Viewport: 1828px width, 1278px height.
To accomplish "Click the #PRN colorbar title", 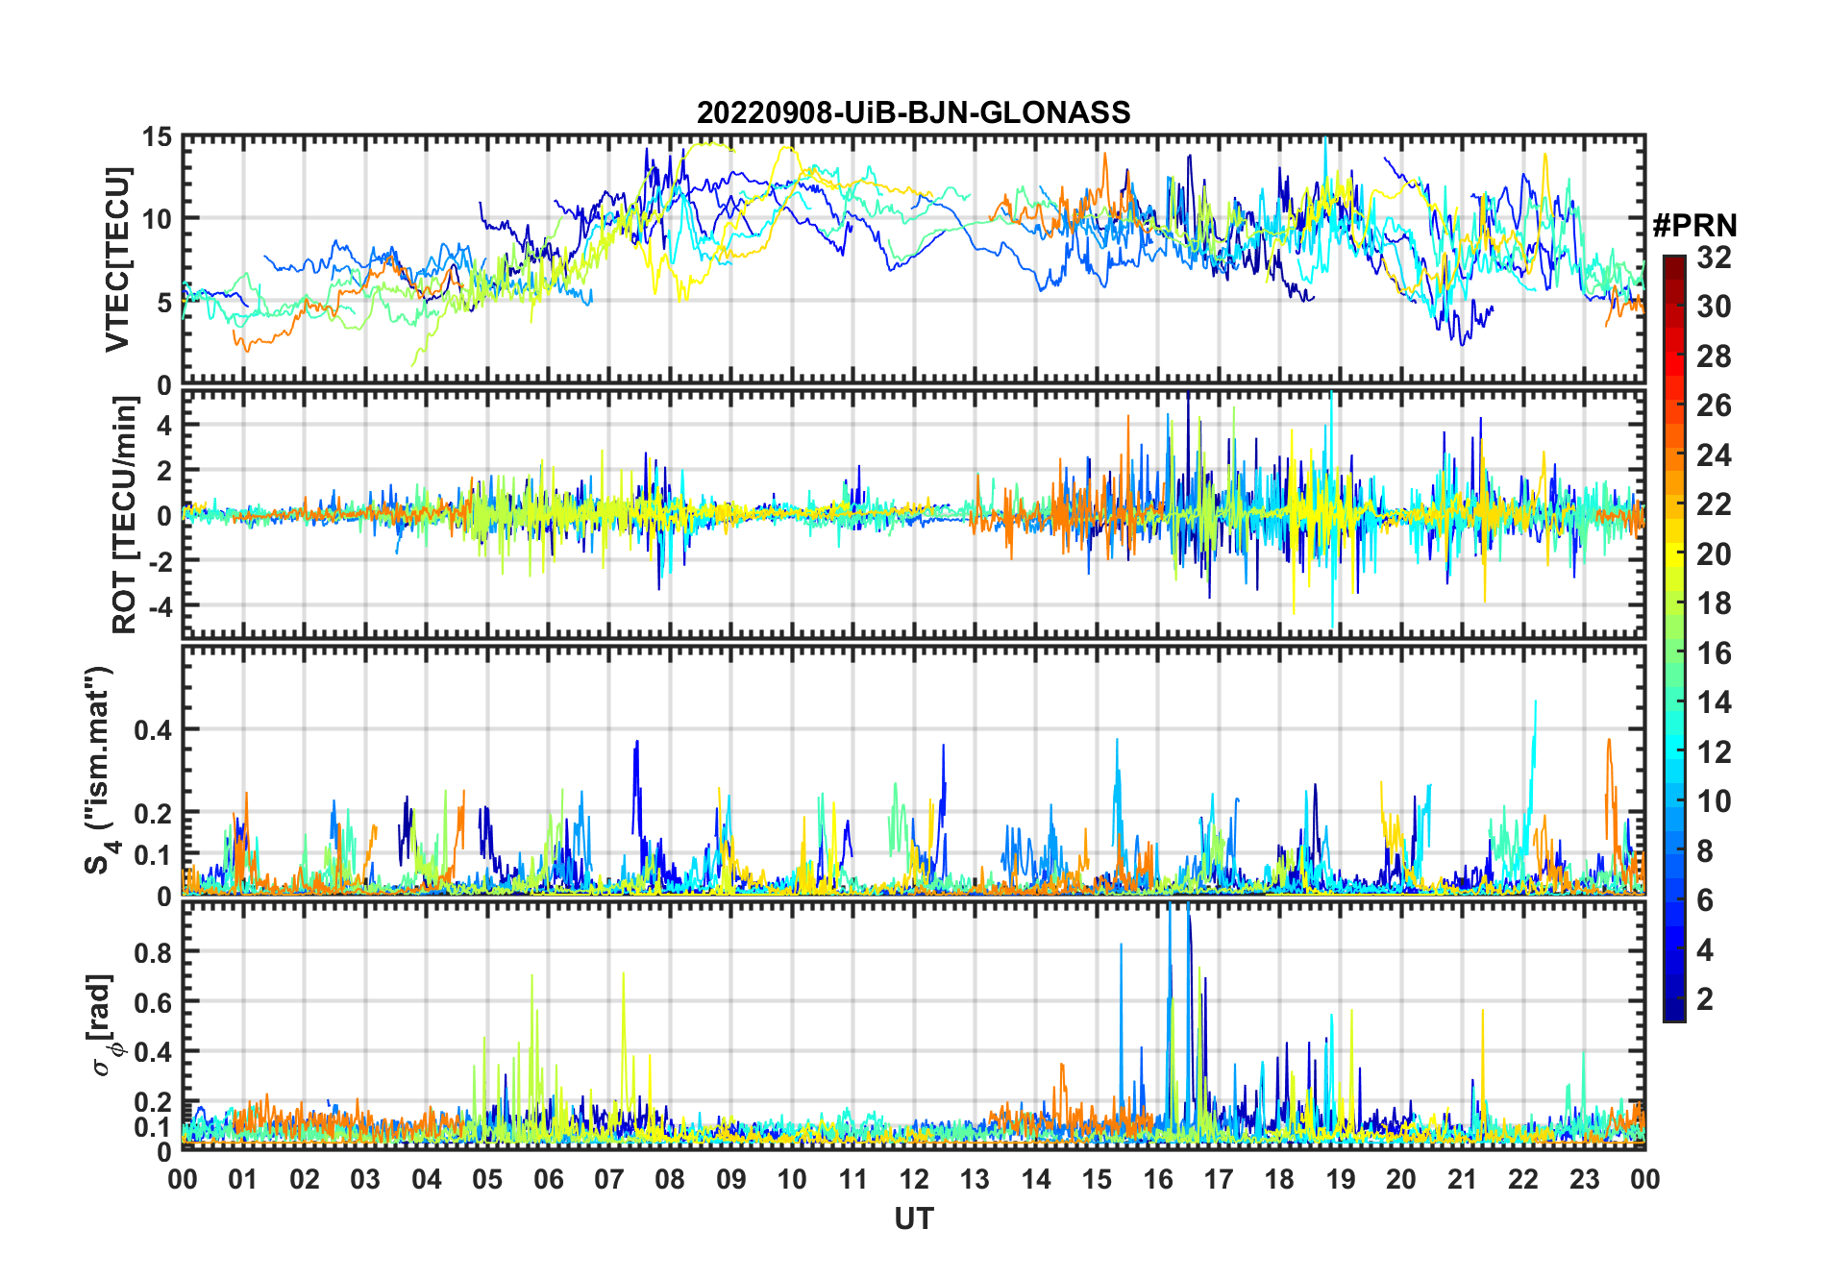I will (1694, 226).
